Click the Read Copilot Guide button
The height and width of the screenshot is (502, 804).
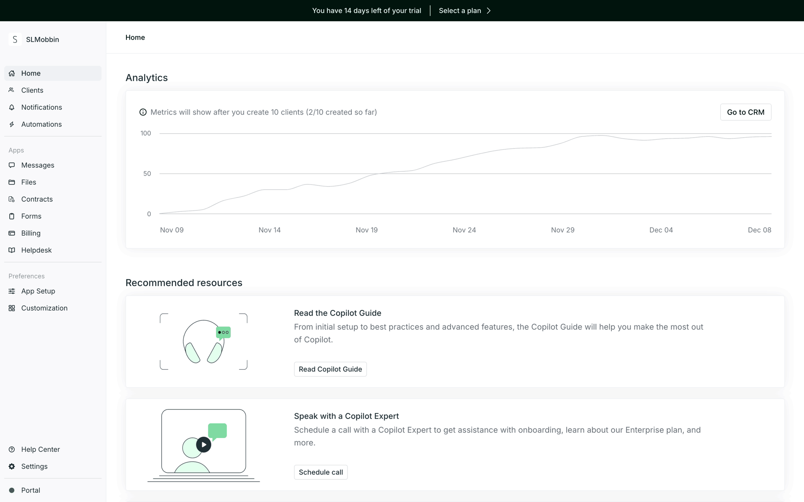click(x=330, y=369)
